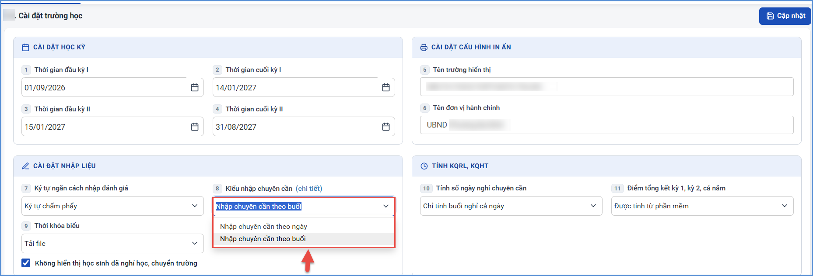Click the Thời khóa biểu label
This screenshot has width=813, height=276.
57,226
